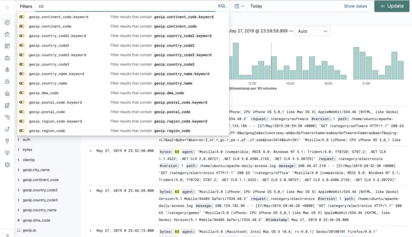Pick the geoip.country_code2 suggestion

click(x=123, y=45)
